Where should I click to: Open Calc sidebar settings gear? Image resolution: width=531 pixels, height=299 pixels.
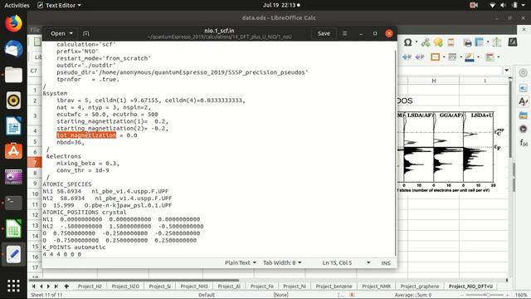tap(524, 73)
